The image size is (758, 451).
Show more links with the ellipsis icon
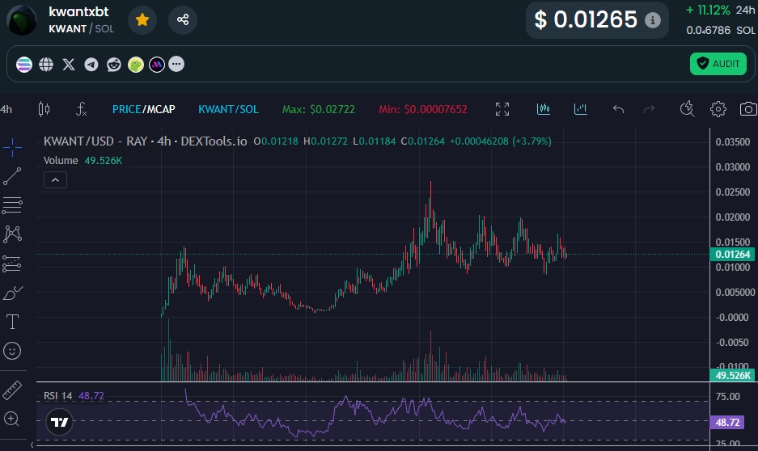click(176, 64)
